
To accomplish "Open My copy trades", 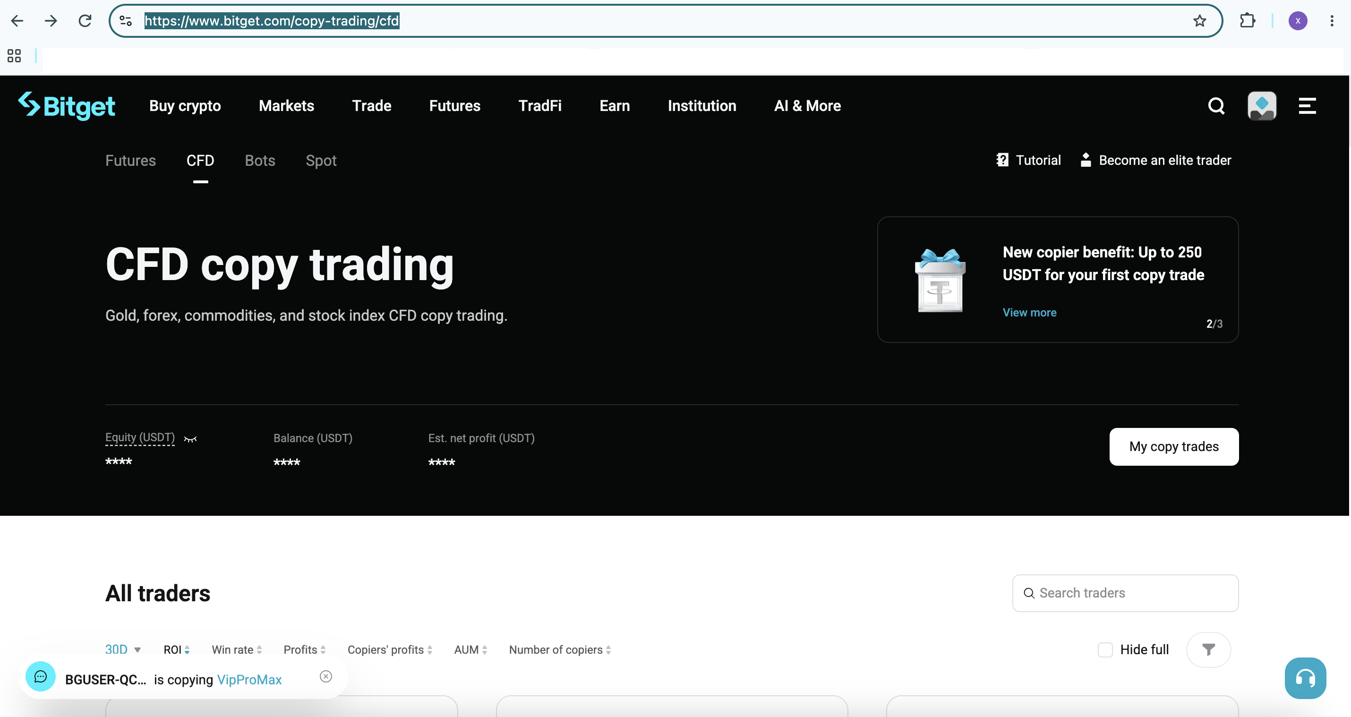I will click(x=1174, y=446).
